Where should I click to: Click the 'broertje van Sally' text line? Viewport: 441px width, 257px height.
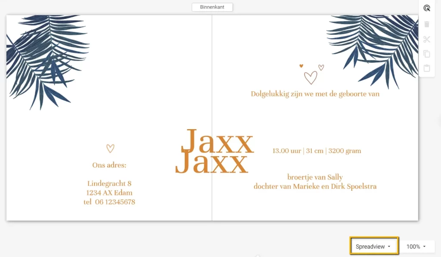[x=315, y=177]
